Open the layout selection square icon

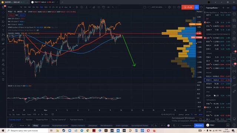[x=145, y=7]
